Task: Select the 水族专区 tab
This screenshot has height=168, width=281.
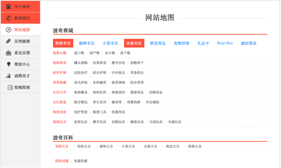Action: point(134,43)
